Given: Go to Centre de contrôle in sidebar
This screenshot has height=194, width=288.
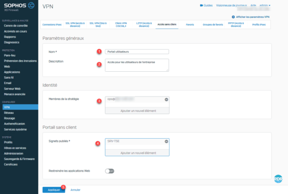Looking at the screenshot, I should (16, 26).
